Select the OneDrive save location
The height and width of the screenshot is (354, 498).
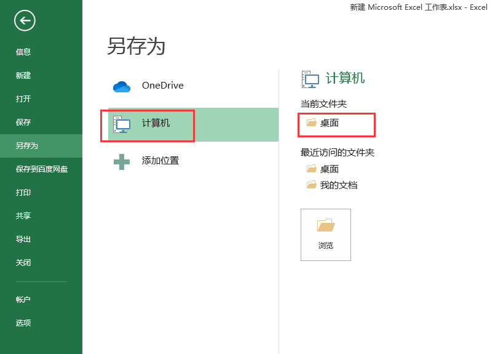(194, 86)
